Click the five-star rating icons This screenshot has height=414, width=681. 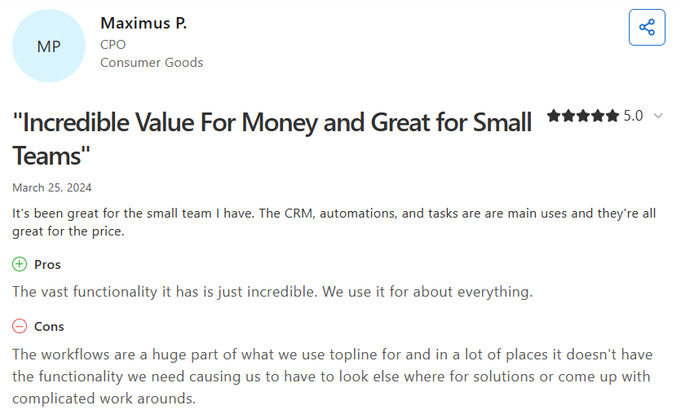click(583, 116)
